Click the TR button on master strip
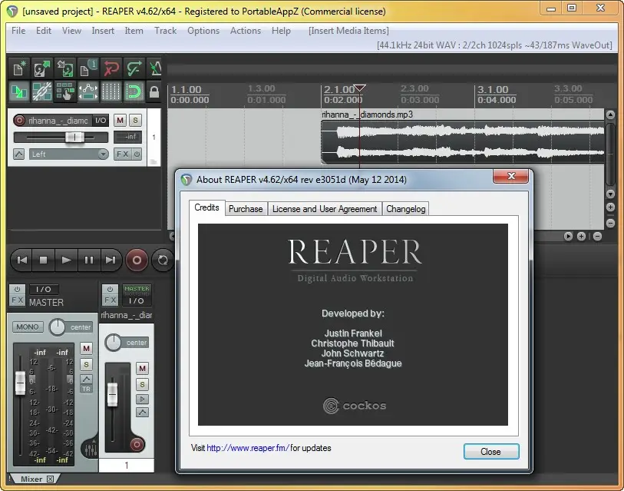 click(x=87, y=389)
